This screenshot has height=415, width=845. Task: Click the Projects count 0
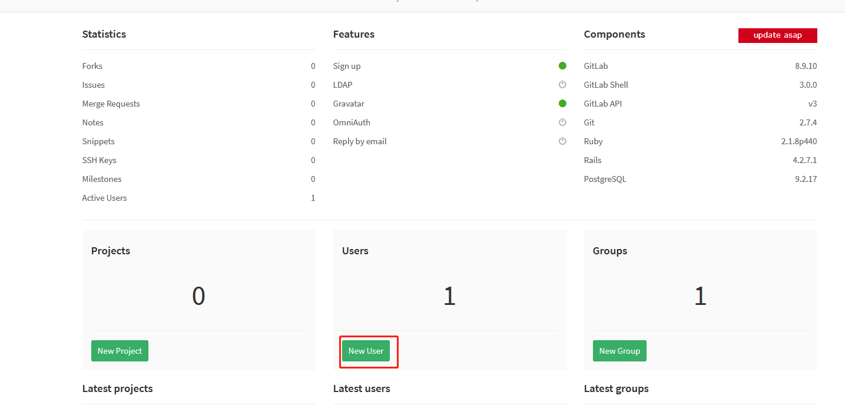pyautogui.click(x=198, y=296)
